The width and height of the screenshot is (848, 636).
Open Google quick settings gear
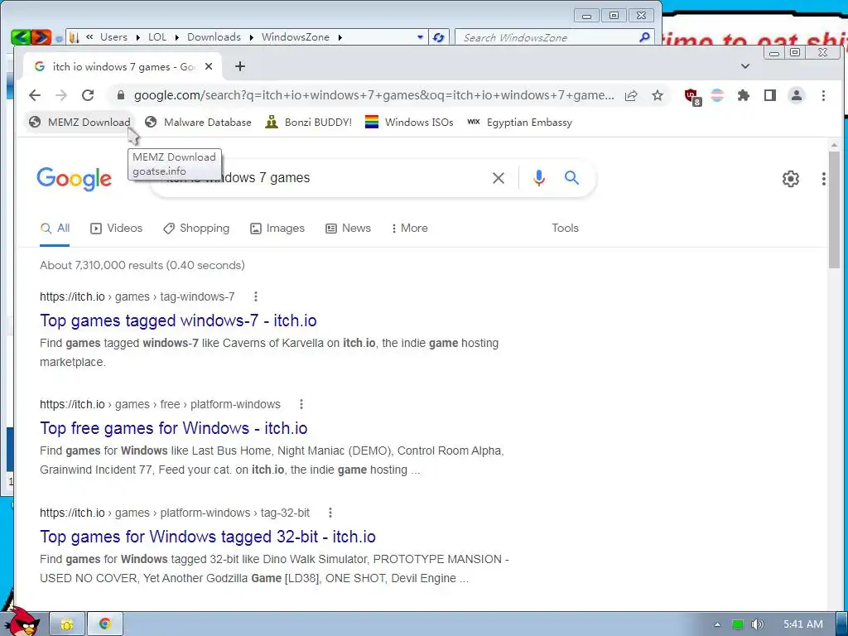click(x=791, y=179)
